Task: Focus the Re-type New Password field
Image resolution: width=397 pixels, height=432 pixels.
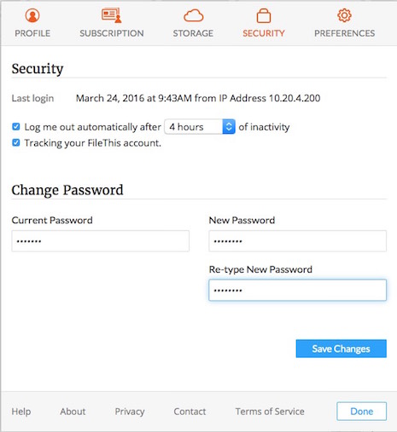Action: [x=298, y=291]
